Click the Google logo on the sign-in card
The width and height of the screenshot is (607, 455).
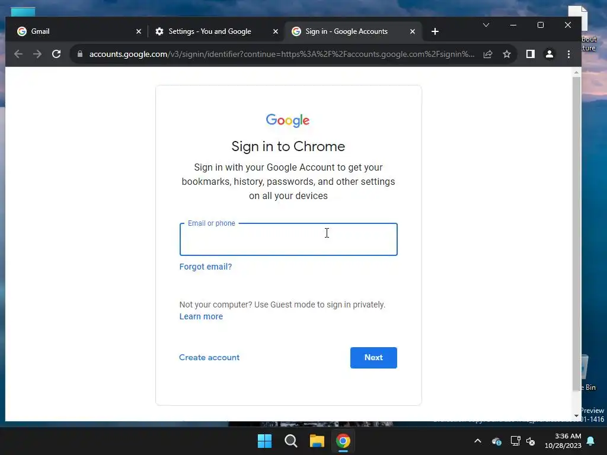pyautogui.click(x=287, y=120)
